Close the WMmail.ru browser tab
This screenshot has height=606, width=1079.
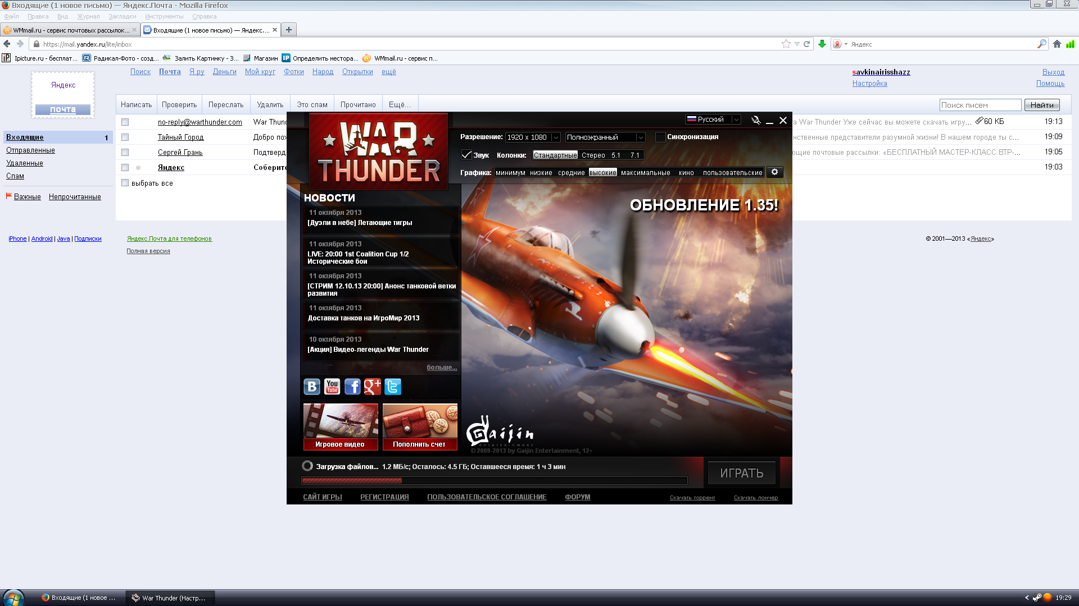[134, 30]
